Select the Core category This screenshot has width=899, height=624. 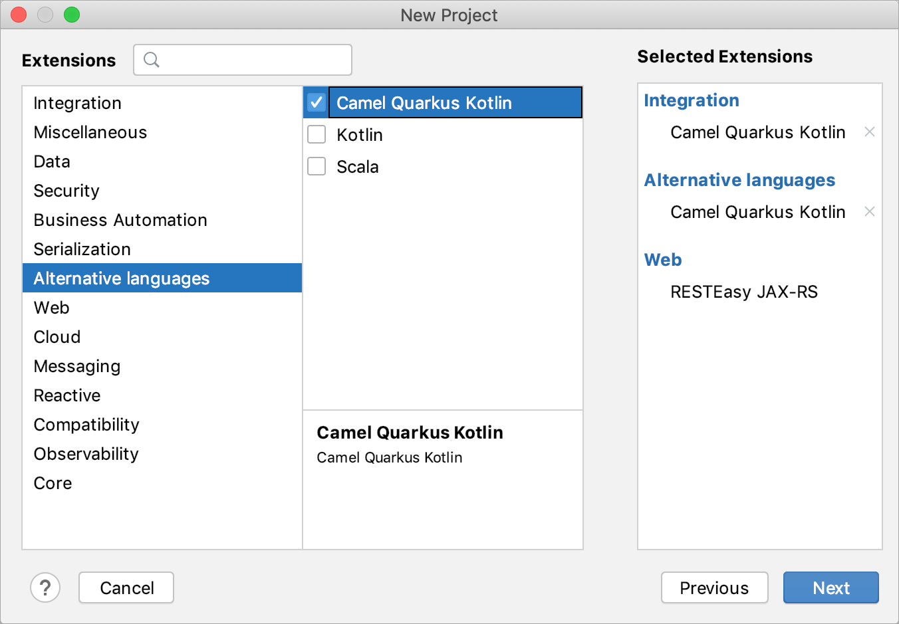pos(162,483)
